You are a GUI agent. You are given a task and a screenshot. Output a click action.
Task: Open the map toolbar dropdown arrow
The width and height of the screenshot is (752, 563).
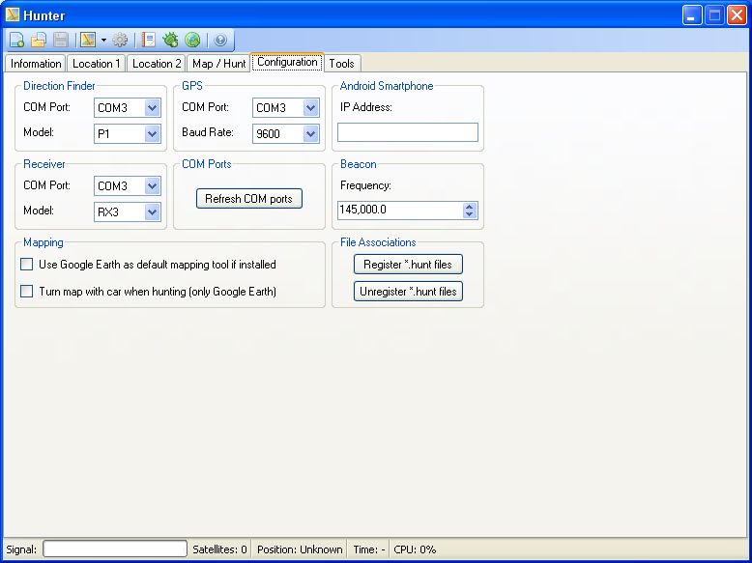pos(103,41)
